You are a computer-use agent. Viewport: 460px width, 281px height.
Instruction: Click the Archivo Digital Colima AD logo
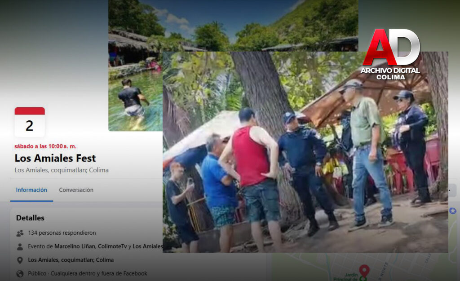390,54
